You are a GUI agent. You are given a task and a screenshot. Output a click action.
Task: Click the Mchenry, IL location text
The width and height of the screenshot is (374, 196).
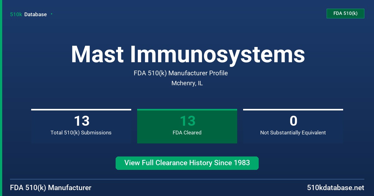click(x=187, y=83)
